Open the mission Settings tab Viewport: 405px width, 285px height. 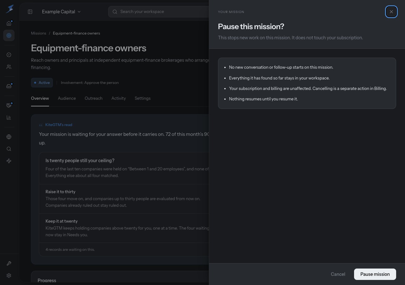143,98
